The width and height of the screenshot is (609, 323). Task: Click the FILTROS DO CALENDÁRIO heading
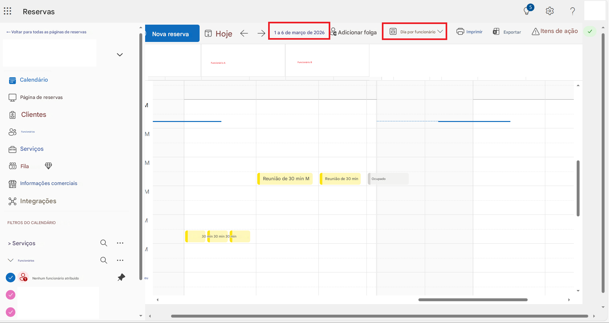(32, 223)
